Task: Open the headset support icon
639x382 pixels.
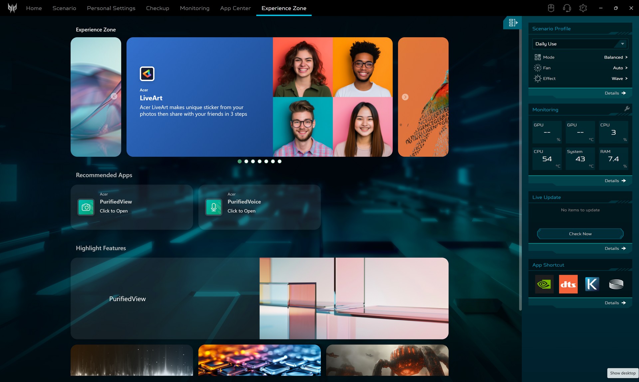Action: [567, 8]
